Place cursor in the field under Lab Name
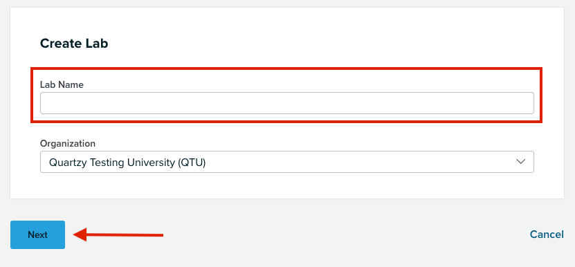Viewport: 575px width, 267px height. [286, 103]
